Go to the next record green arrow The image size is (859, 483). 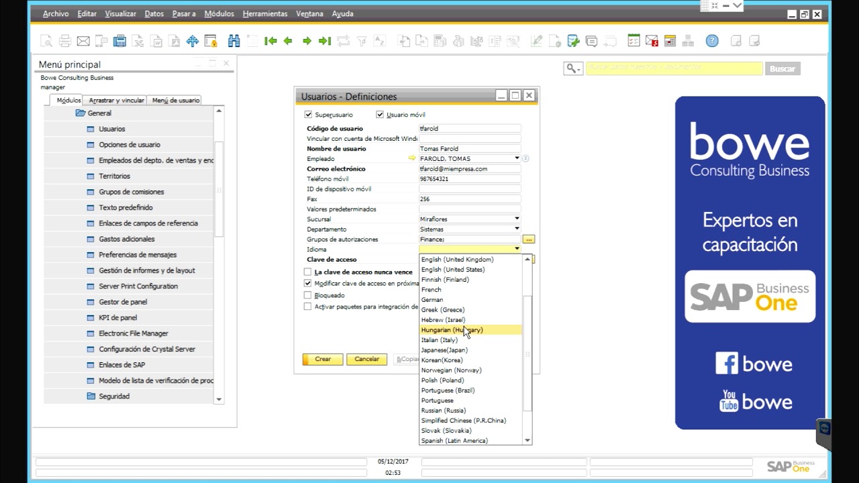[x=307, y=41]
